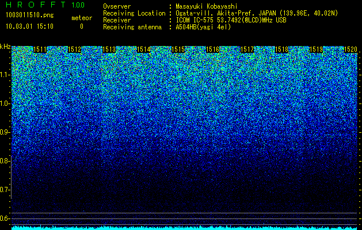Click the 0.8 kHz axis label

pos(5,161)
